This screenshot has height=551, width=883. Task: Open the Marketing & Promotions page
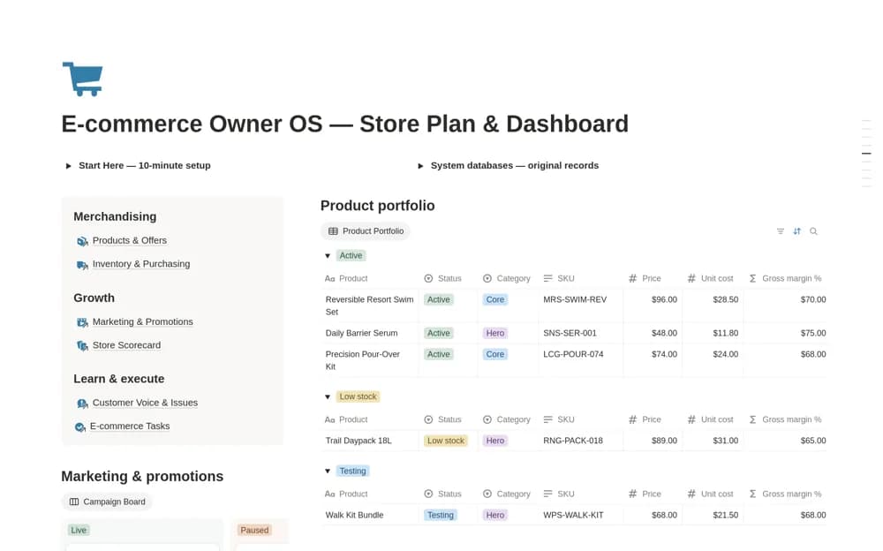pos(142,321)
